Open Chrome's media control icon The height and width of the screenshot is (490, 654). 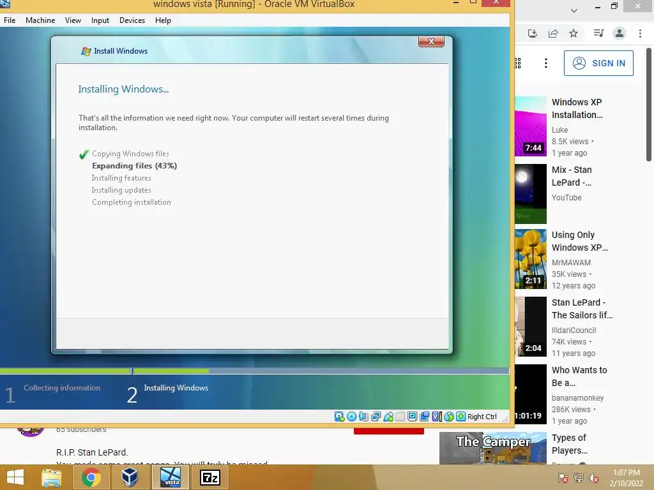pos(599,33)
